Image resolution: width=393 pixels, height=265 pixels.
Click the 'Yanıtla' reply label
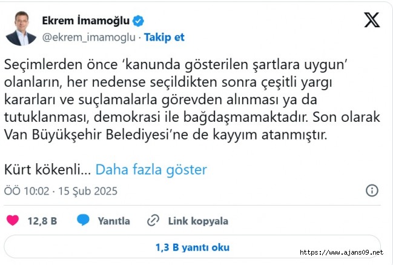click(115, 221)
